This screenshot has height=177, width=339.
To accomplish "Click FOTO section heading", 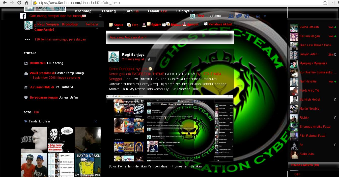I will click(x=27, y=112).
